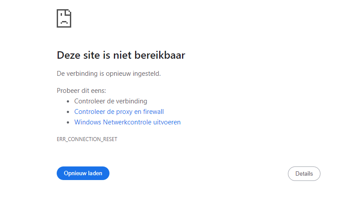This screenshot has width=342, height=205.
Task: Click the word Windows in the network link
Action: 87,122
